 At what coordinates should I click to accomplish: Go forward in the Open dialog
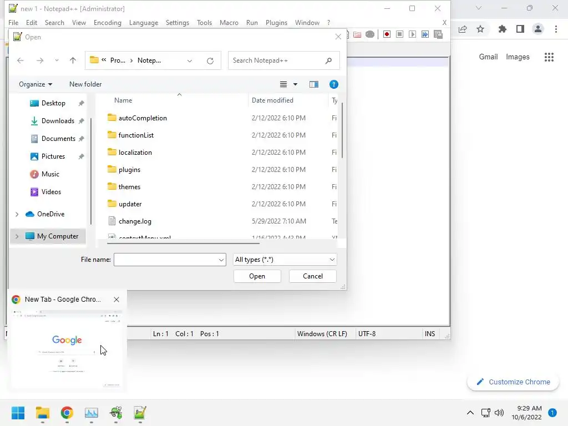tap(40, 60)
